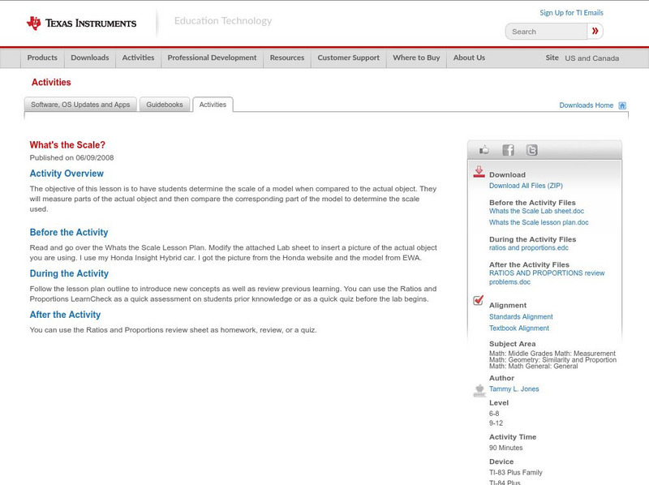Screen dimensions: 649x485
Task: Click the thumbs-up recommend icon
Action: 484,149
